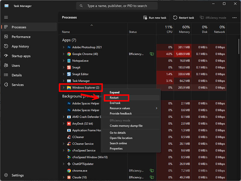This screenshot has width=241, height=181.
Task: Select the cFosSpeed Window (Win10) row
Action: [142, 157]
